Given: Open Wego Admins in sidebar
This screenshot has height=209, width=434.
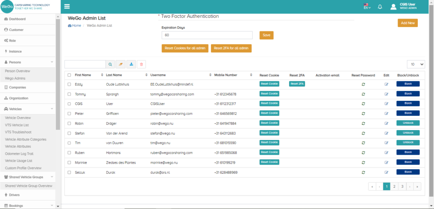Looking at the screenshot, I should [15, 78].
